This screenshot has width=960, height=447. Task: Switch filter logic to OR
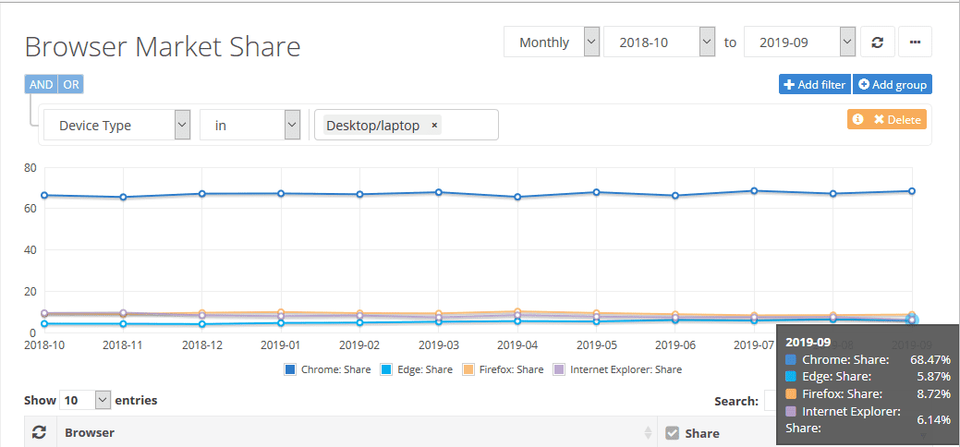click(71, 85)
